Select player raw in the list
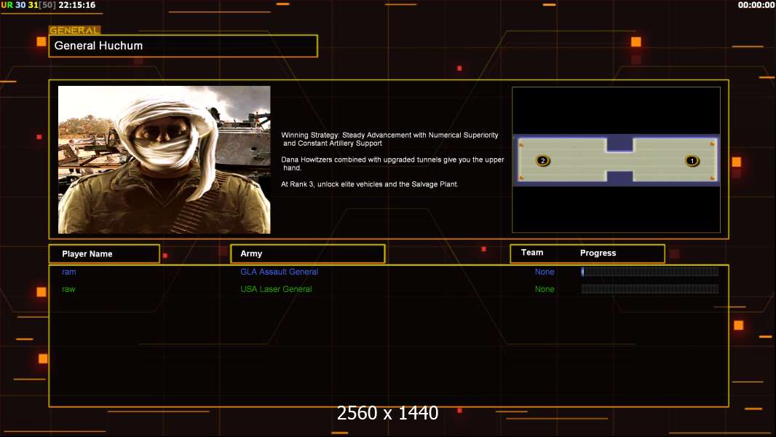The width and height of the screenshot is (776, 437). (x=69, y=289)
